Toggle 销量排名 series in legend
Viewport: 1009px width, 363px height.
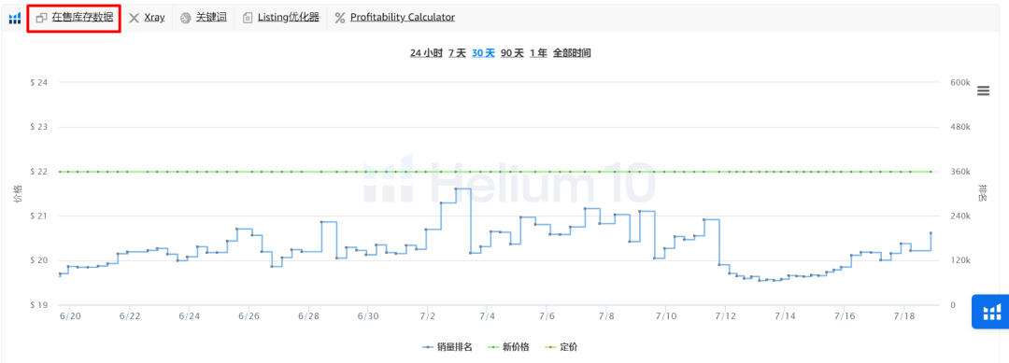448,347
